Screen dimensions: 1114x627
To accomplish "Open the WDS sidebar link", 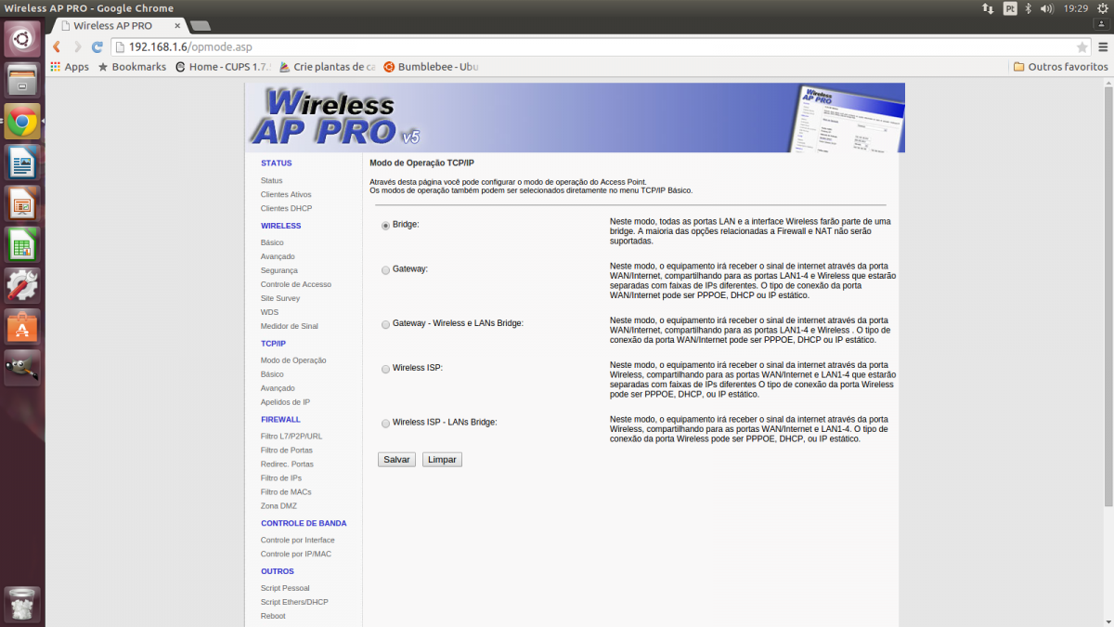I will point(269,312).
